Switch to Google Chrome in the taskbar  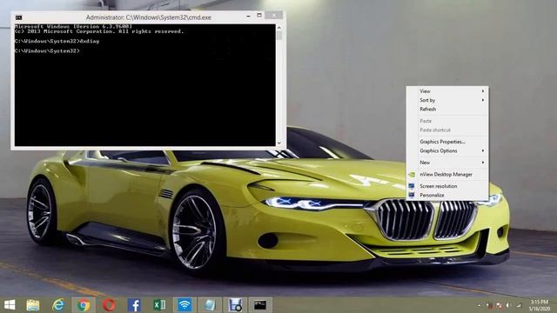(84, 305)
